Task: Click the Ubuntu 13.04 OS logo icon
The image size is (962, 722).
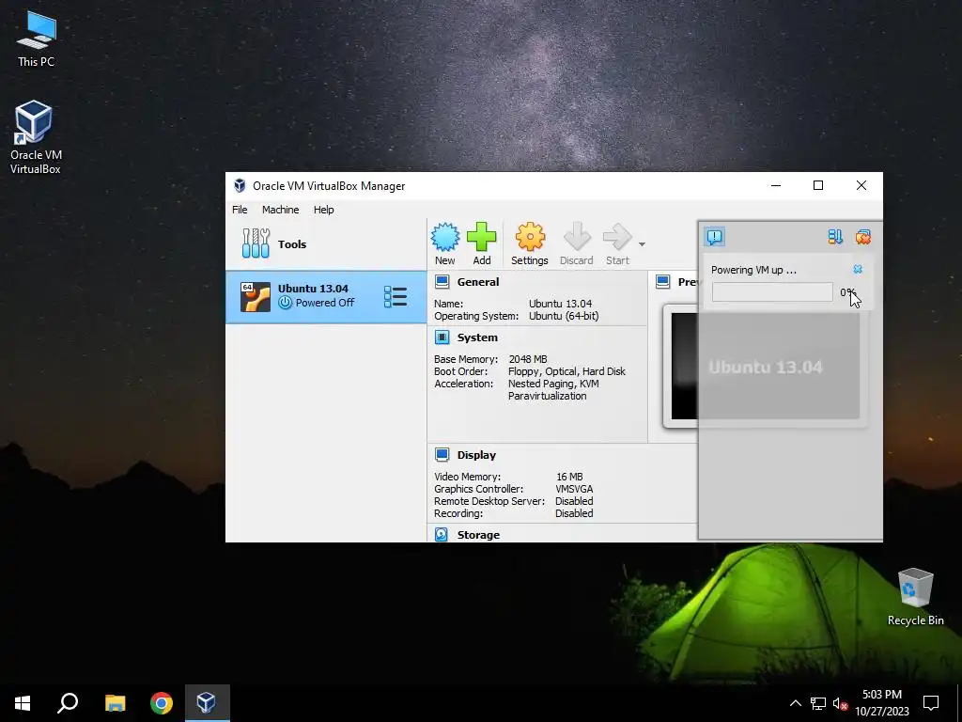Action: tap(256, 297)
